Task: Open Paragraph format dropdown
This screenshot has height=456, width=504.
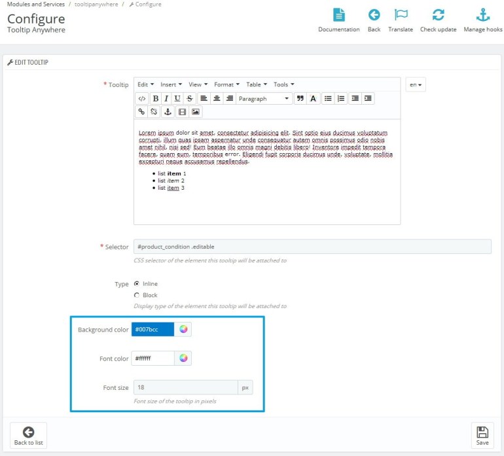Action: (x=264, y=99)
